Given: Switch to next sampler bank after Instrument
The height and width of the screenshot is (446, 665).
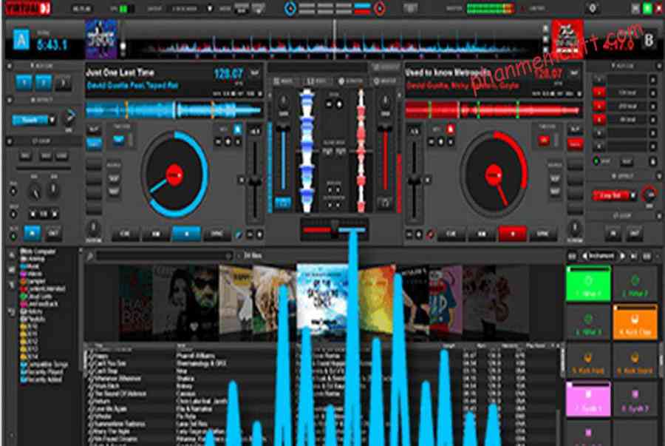Looking at the screenshot, I should 622,256.
